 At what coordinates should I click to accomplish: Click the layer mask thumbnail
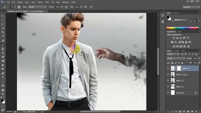click(179, 68)
